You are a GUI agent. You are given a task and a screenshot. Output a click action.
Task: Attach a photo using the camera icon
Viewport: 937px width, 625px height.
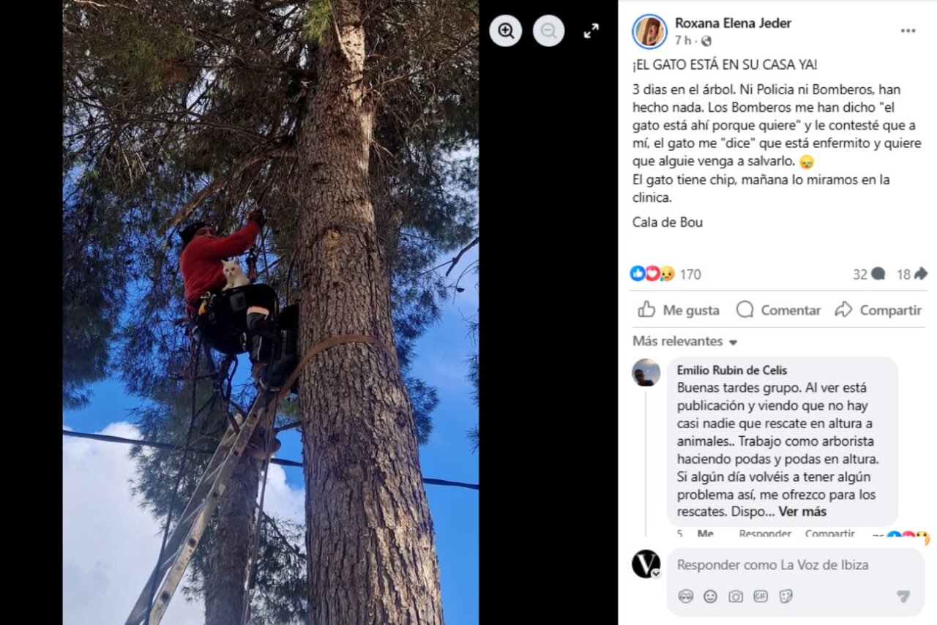[735, 596]
